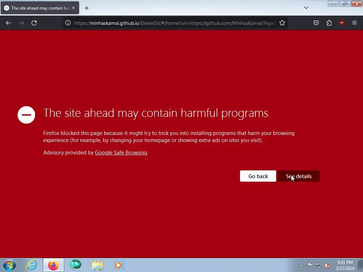Open Action Center flag icon
The image size is (363, 272).
(310, 265)
